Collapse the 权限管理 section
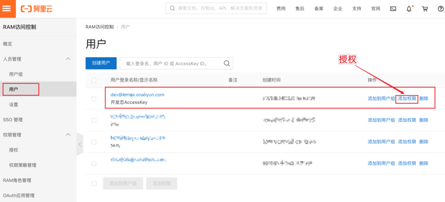The height and width of the screenshot is (202, 445). click(x=68, y=134)
